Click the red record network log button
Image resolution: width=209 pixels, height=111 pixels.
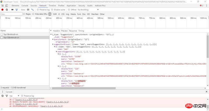point(3,10)
